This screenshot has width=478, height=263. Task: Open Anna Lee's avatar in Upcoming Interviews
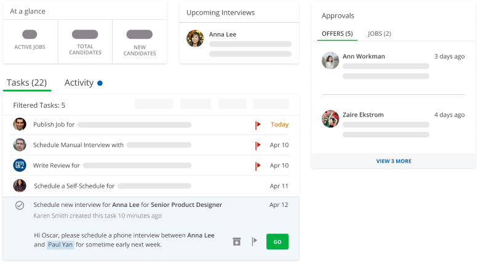196,39
